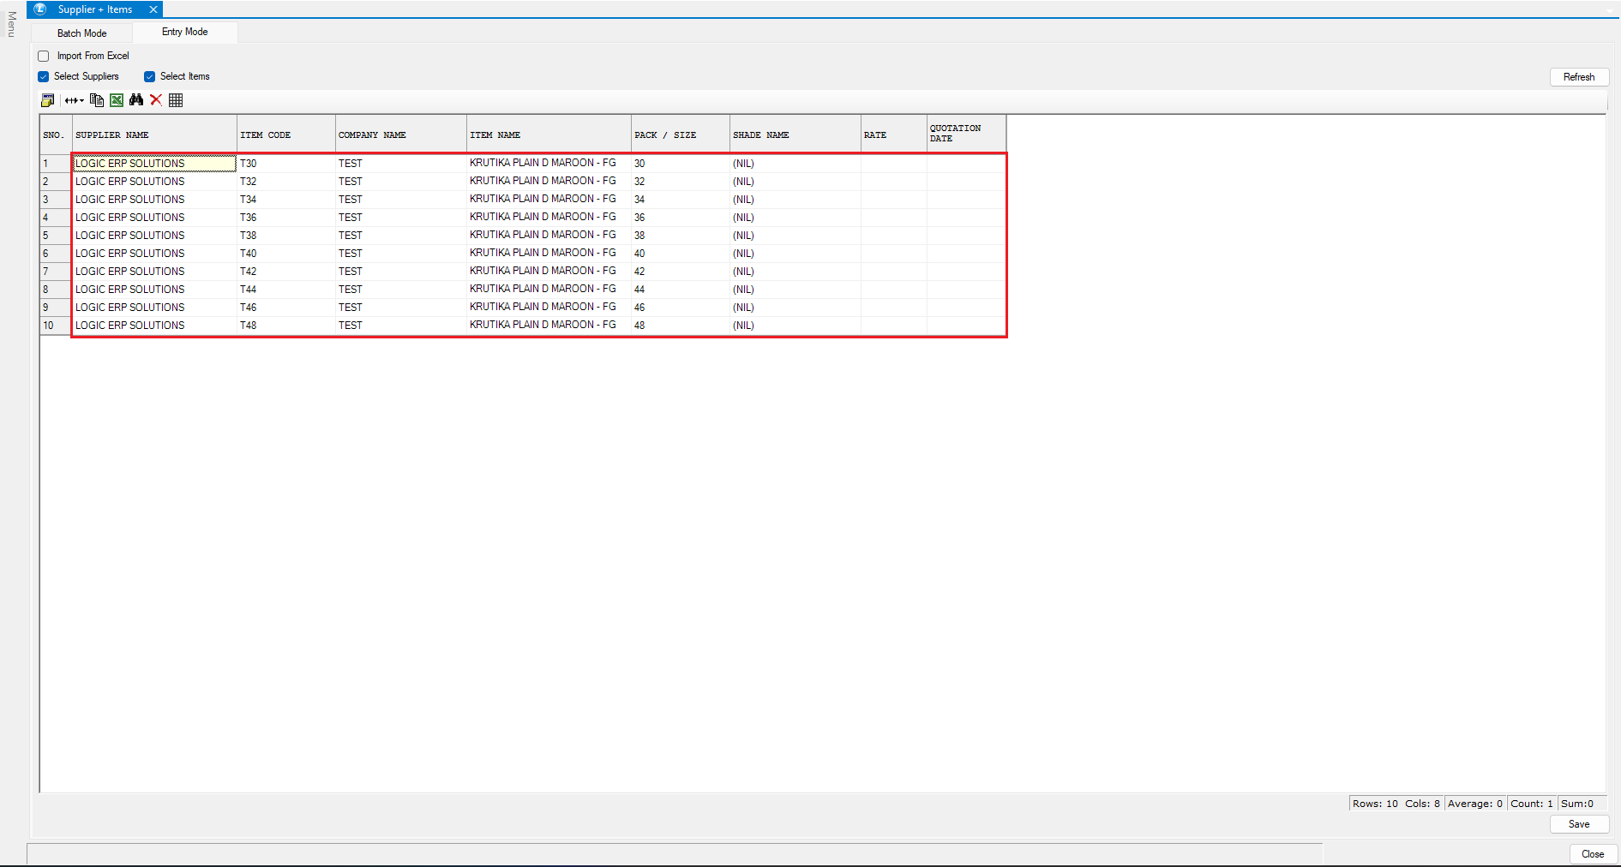Open the column width arrows dropdown
This screenshot has height=867, width=1621.
click(75, 100)
